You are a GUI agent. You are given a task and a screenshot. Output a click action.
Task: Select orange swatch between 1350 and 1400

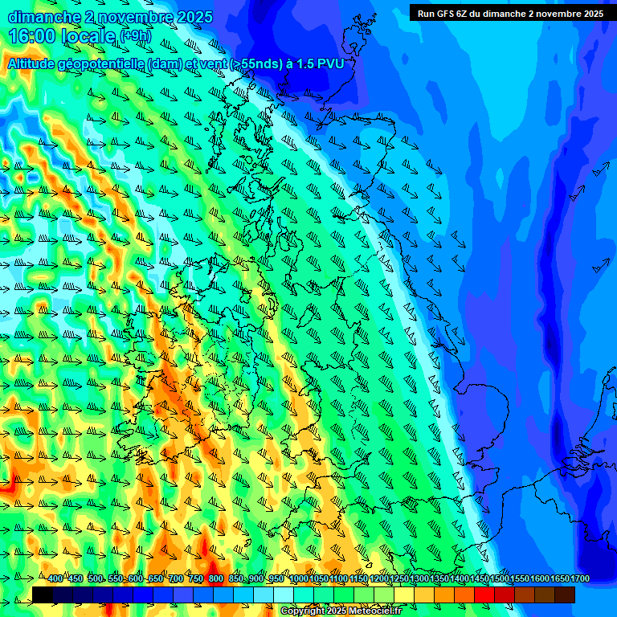[x=444, y=595]
